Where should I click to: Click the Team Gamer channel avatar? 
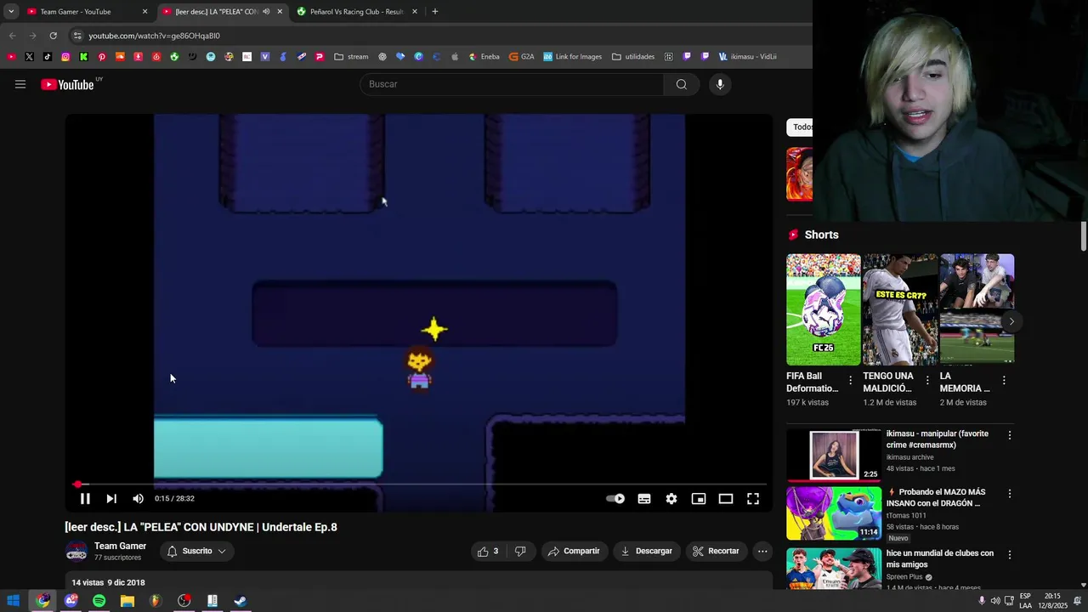[x=76, y=552]
